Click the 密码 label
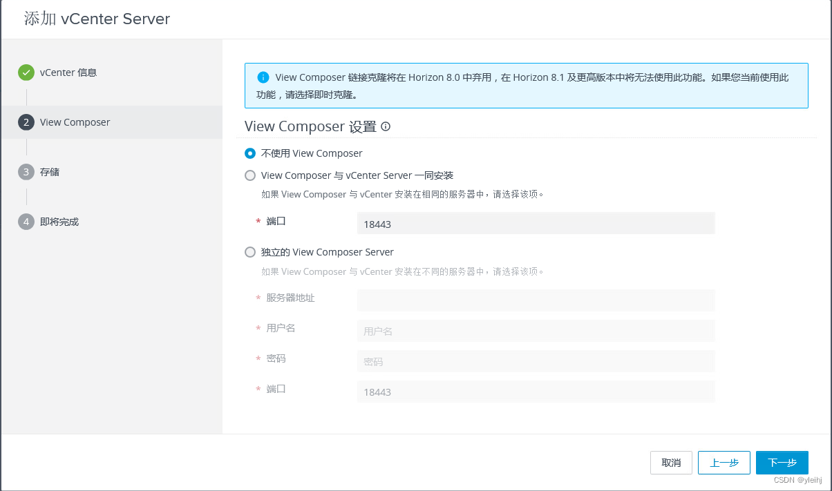The height and width of the screenshot is (491, 832). click(x=276, y=358)
